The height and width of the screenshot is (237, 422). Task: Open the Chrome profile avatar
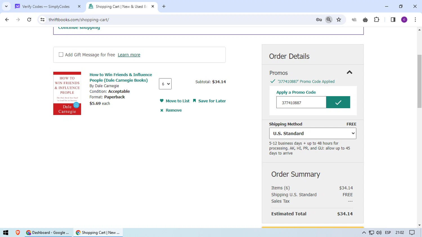pyautogui.click(x=404, y=20)
